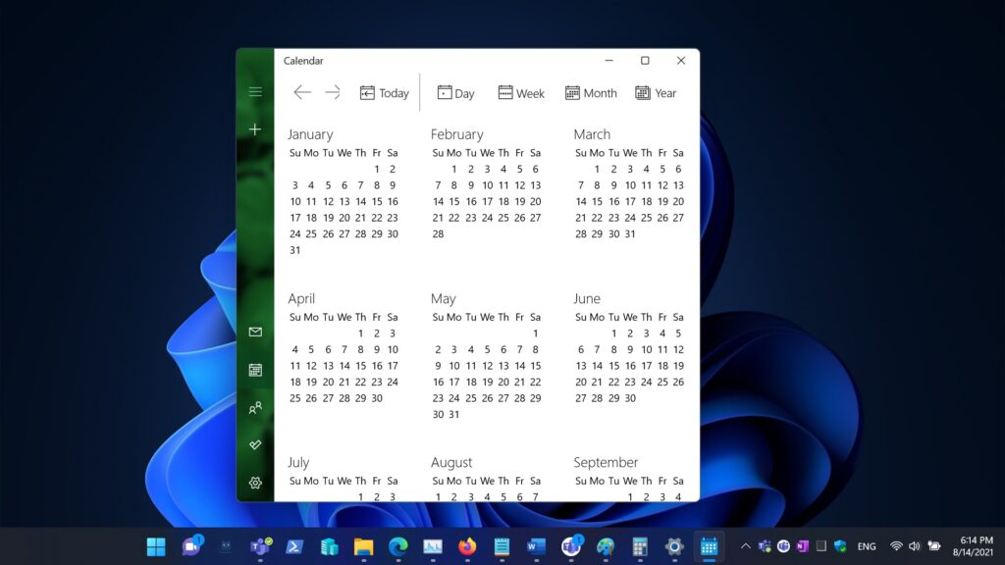Image resolution: width=1005 pixels, height=565 pixels.
Task: Open calendar Settings gear icon
Action: [255, 483]
